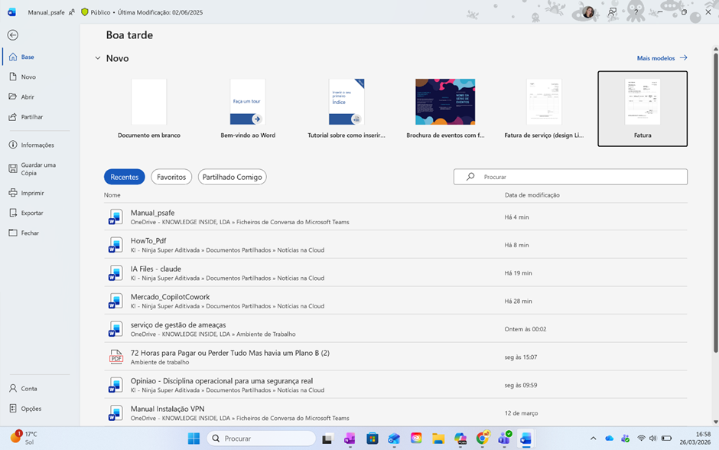This screenshot has height=450, width=719.
Task: Open Opções at the sidebar bottom
Action: [x=31, y=409]
